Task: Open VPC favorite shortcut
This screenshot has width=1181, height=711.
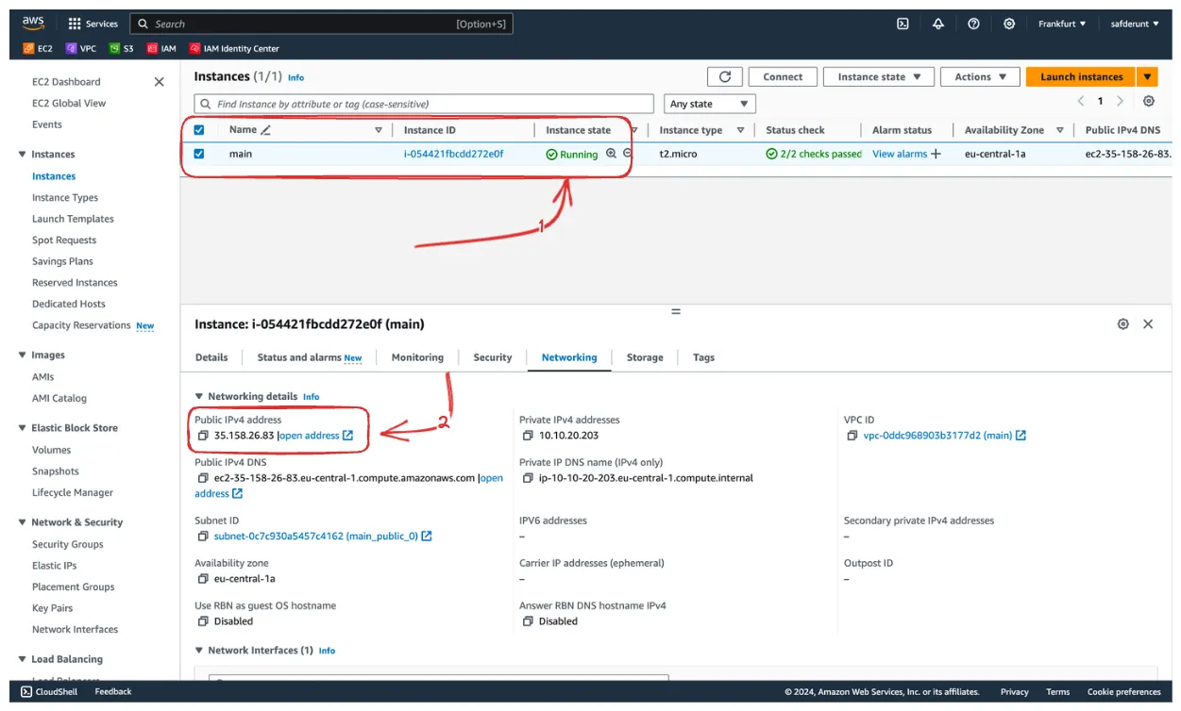Action: [81, 48]
